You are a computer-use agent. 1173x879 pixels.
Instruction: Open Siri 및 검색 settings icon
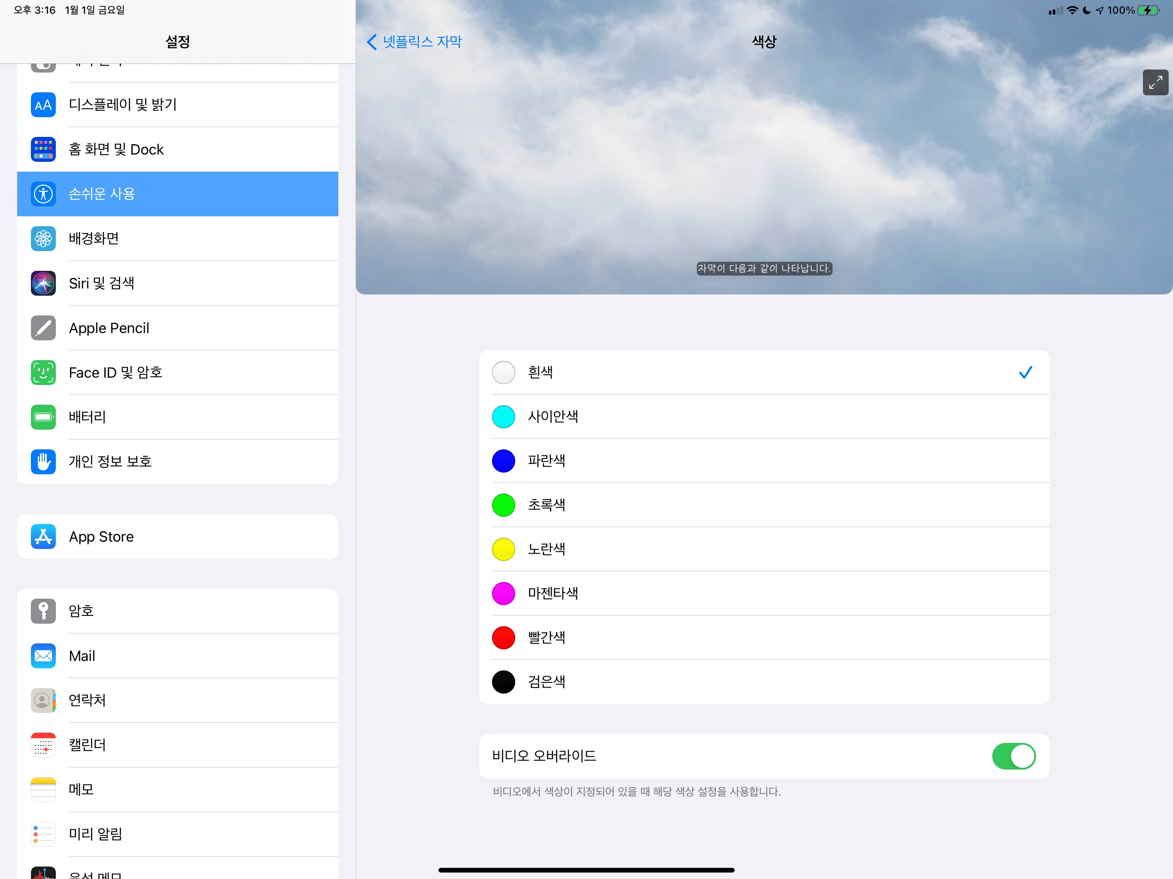(43, 283)
